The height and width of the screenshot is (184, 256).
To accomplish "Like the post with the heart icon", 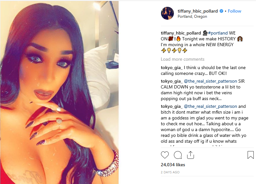I will (x=165, y=155).
